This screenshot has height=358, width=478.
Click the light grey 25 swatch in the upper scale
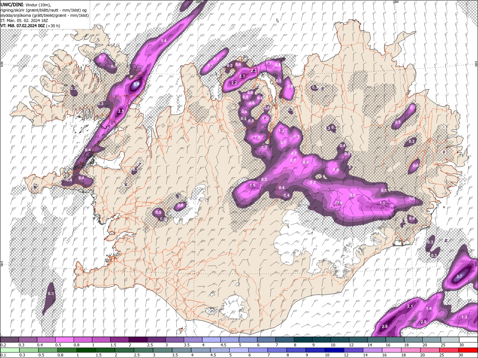[450, 340]
